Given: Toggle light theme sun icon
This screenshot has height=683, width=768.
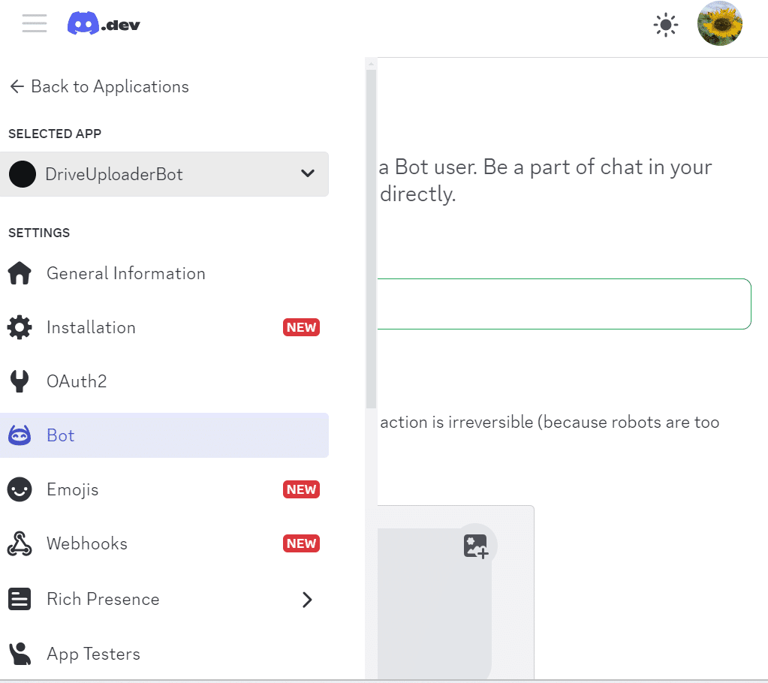Looking at the screenshot, I should click(665, 25).
